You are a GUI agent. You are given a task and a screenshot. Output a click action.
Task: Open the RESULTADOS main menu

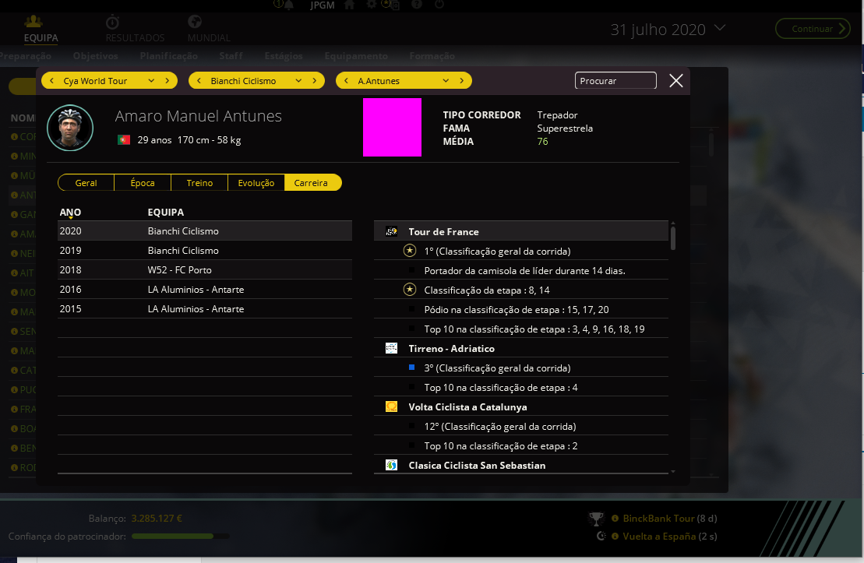(135, 38)
